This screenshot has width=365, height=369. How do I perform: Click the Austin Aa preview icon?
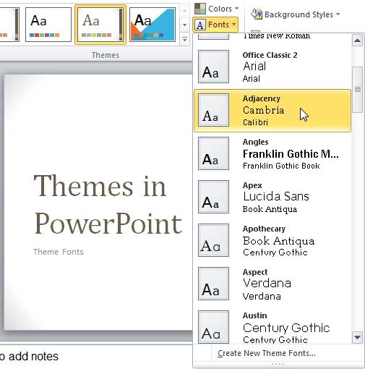(x=213, y=327)
